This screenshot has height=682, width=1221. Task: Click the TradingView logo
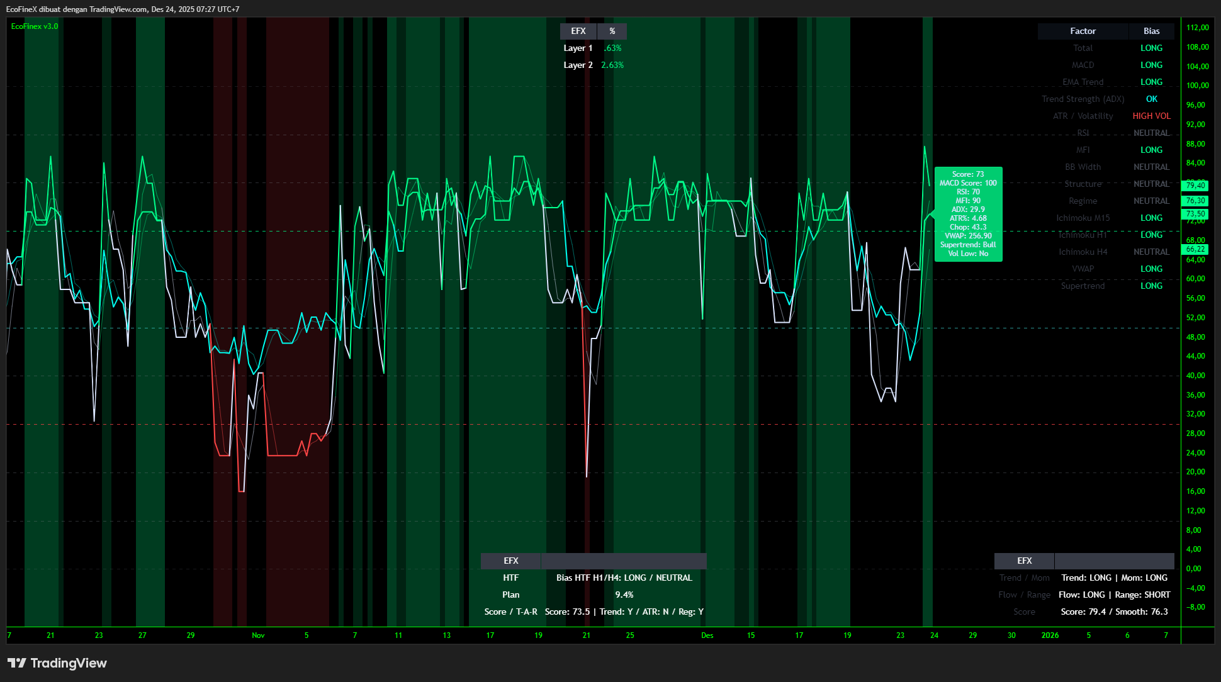57,663
